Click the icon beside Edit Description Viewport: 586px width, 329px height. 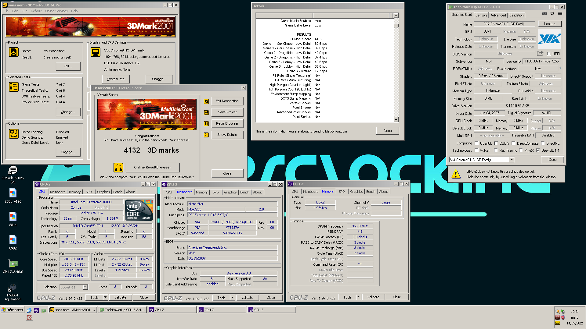click(206, 101)
